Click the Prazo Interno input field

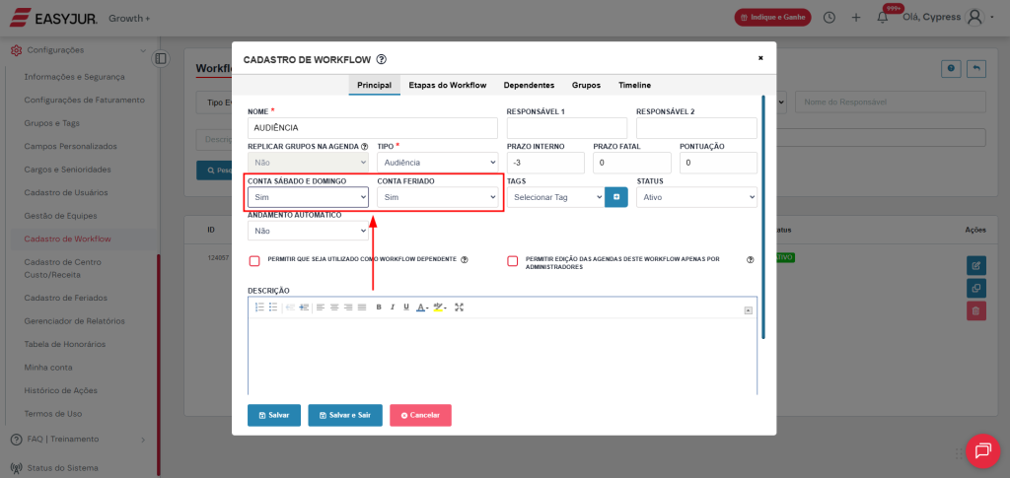[545, 163]
